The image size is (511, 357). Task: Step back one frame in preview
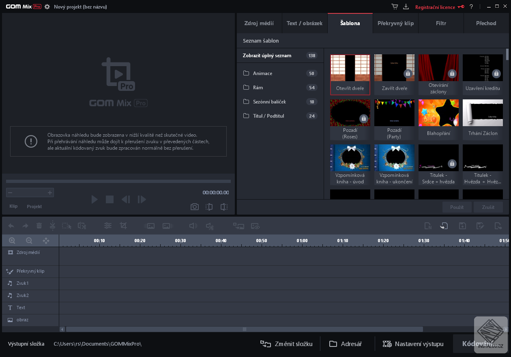[126, 199]
